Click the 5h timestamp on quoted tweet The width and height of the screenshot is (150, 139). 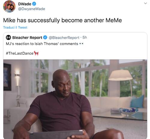pyautogui.click(x=85, y=37)
